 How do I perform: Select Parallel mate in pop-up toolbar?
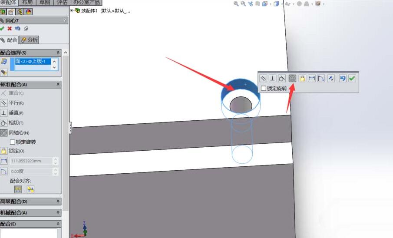[263, 79]
